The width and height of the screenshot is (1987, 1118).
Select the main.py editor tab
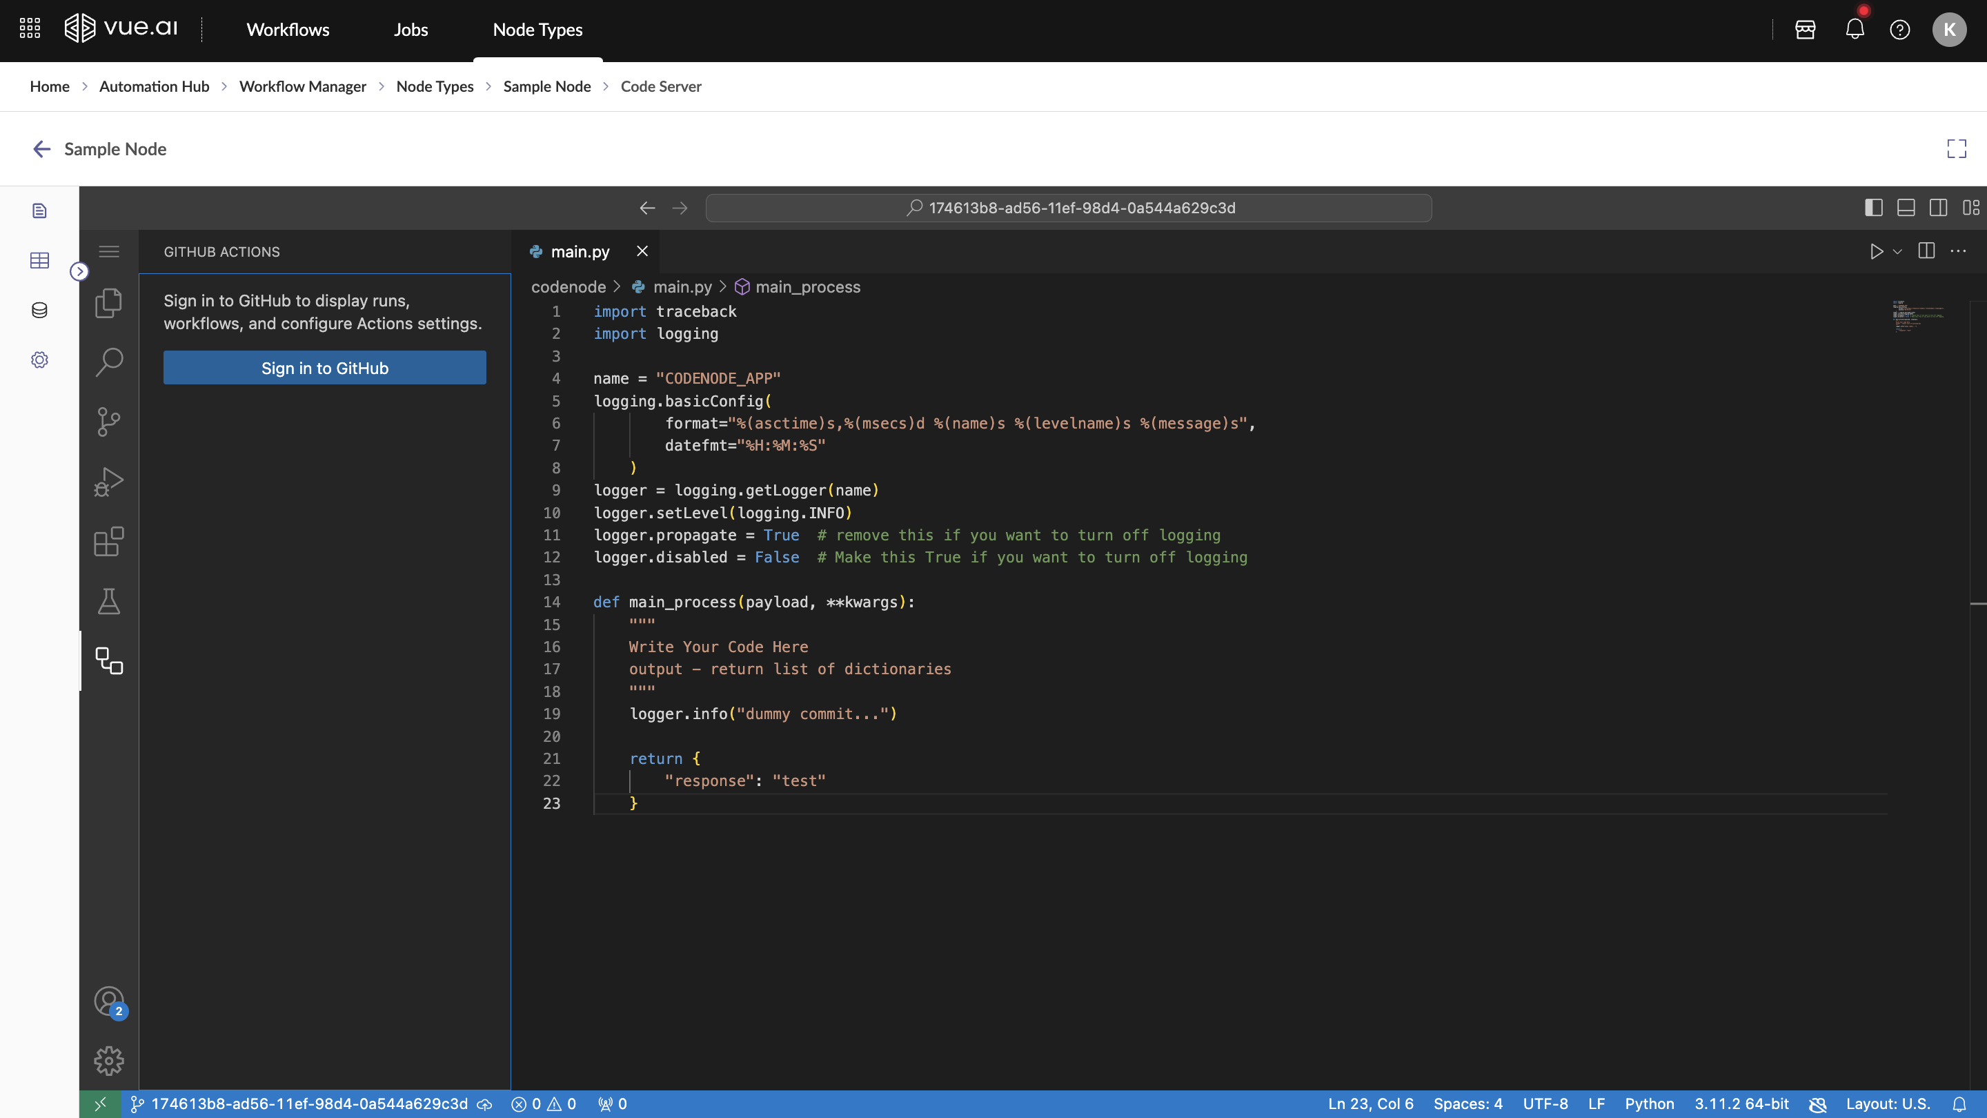coord(580,251)
